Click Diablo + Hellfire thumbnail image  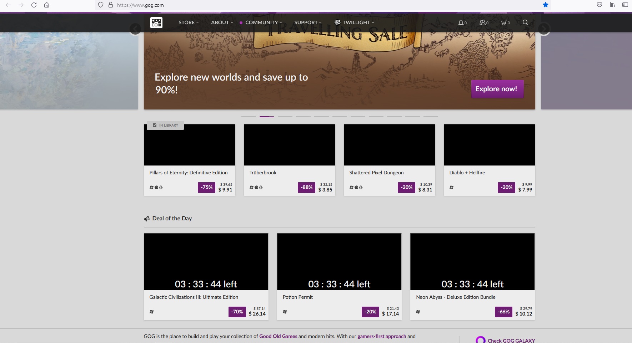pos(490,145)
